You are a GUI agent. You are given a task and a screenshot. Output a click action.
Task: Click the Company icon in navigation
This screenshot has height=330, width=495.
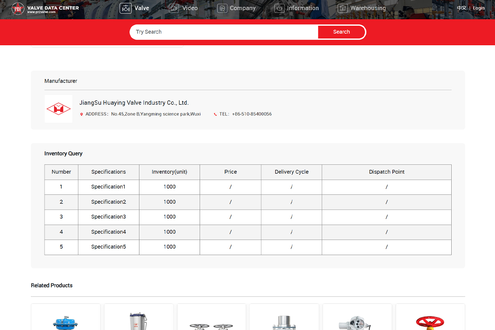[222, 8]
